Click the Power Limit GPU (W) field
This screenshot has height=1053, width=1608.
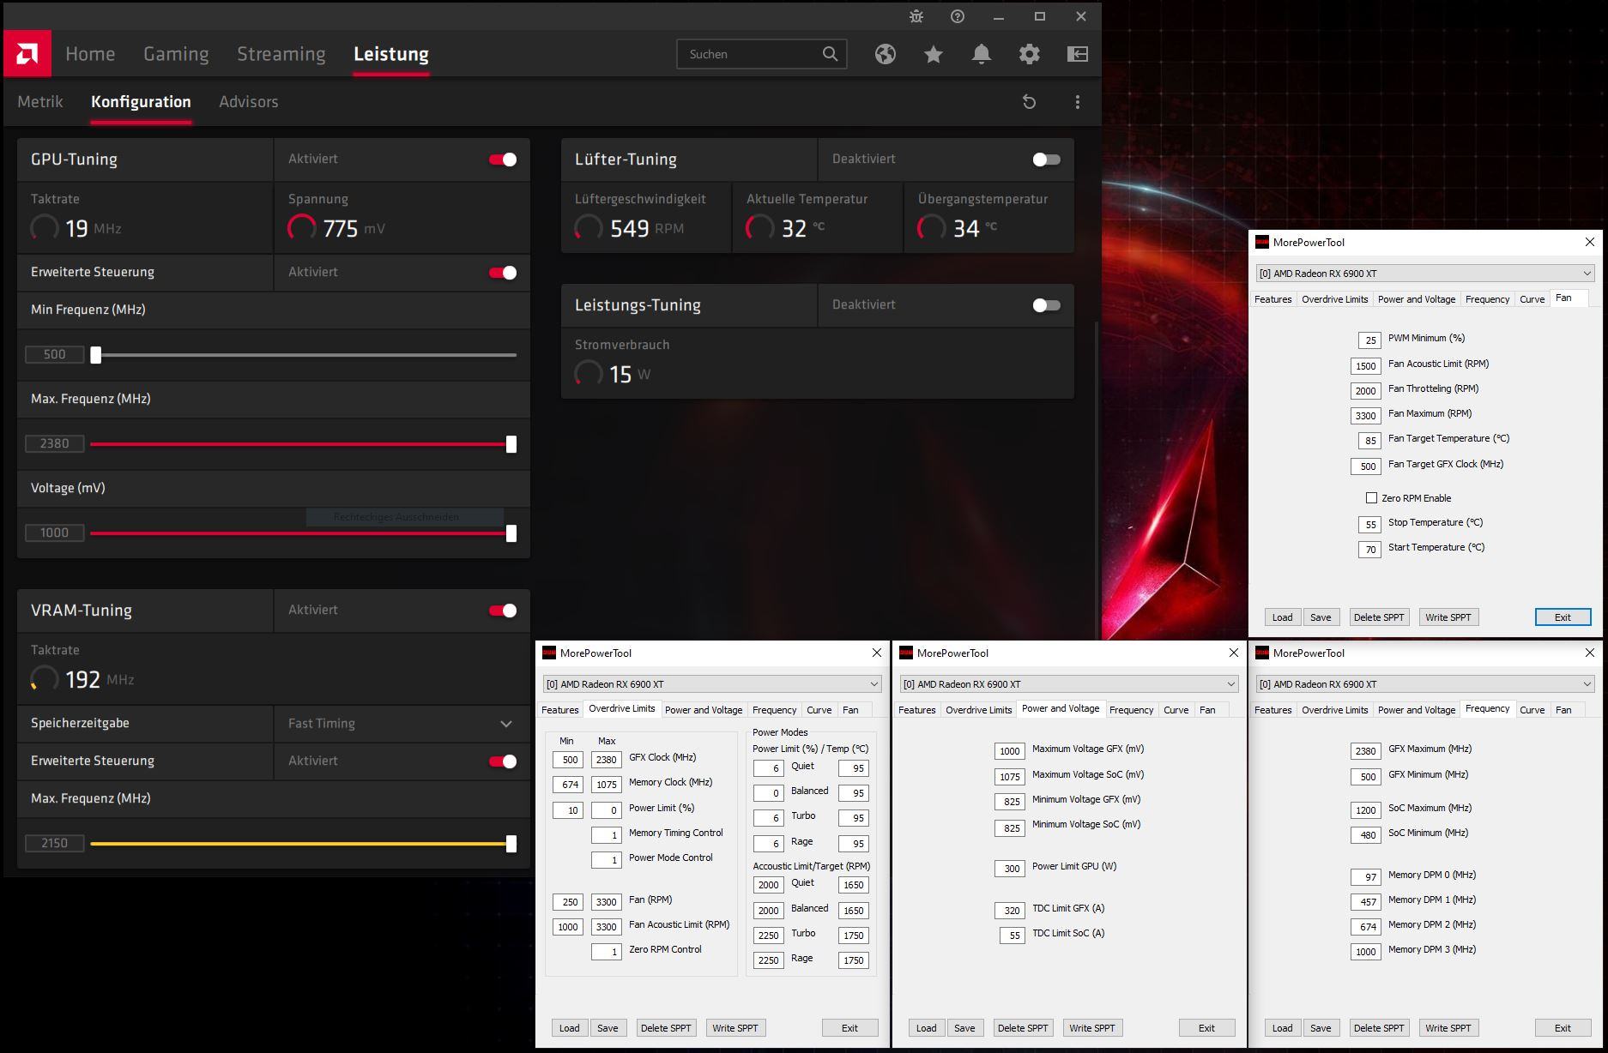(1010, 869)
